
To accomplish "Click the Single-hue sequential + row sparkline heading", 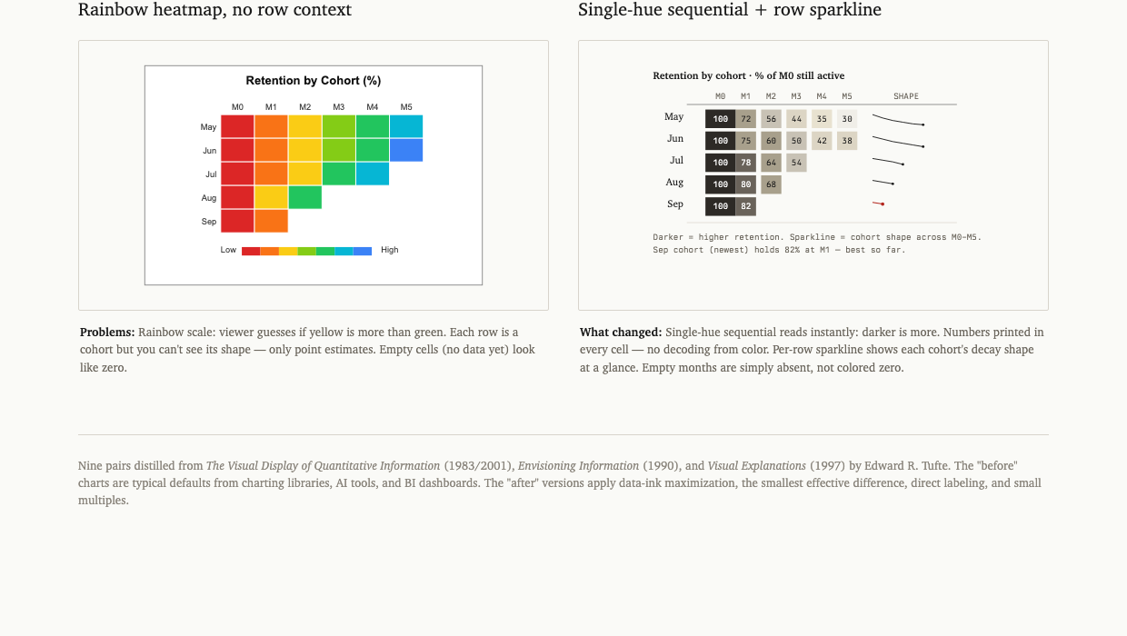I will 730,10.
